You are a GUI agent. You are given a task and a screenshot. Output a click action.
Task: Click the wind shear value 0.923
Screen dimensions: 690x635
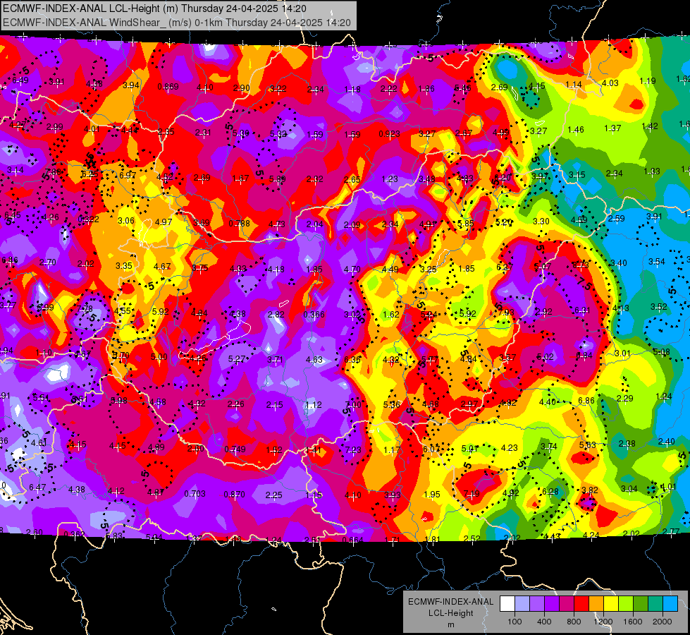pyautogui.click(x=390, y=133)
